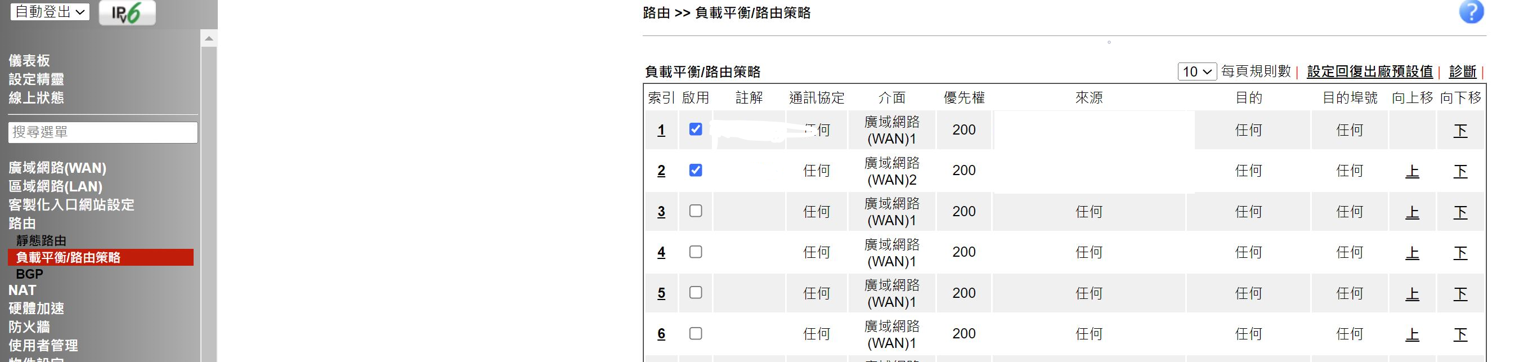Enable rule 3 checkbox
This screenshot has height=362, width=1515.
click(695, 211)
